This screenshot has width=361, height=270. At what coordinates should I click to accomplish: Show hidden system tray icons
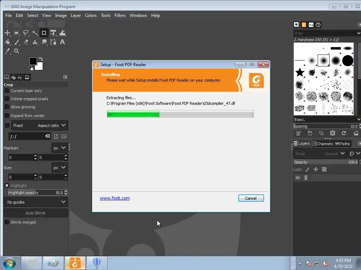click(300, 263)
